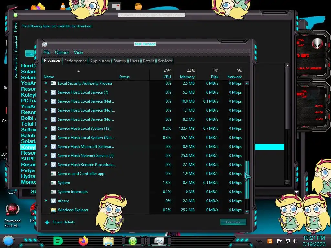
Task: Click the utcsvc gear icon
Action: click(53, 201)
